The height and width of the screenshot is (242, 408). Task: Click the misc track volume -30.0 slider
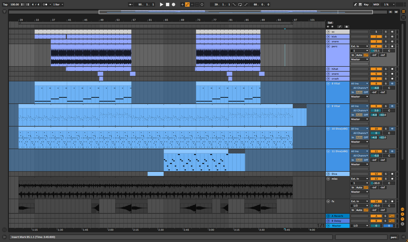(x=376, y=183)
